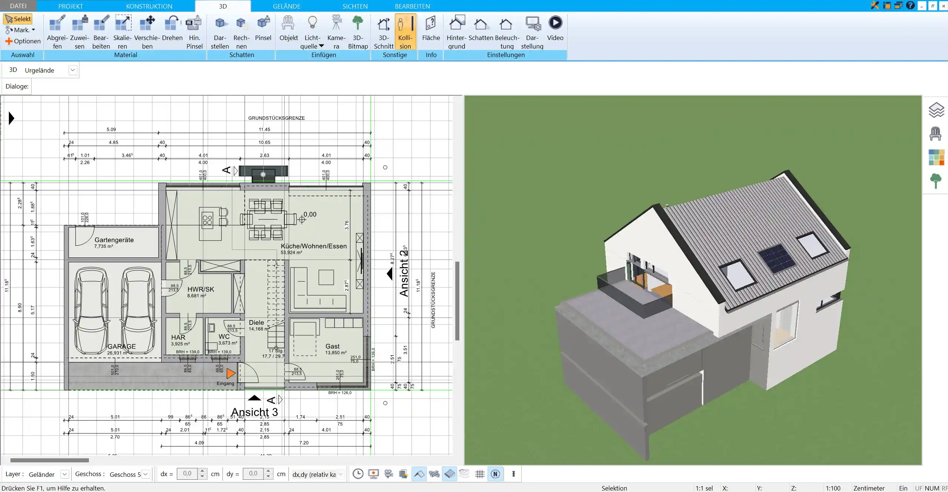948x492 pixels.
Task: Open material color grid in sidebar
Action: pos(936,157)
